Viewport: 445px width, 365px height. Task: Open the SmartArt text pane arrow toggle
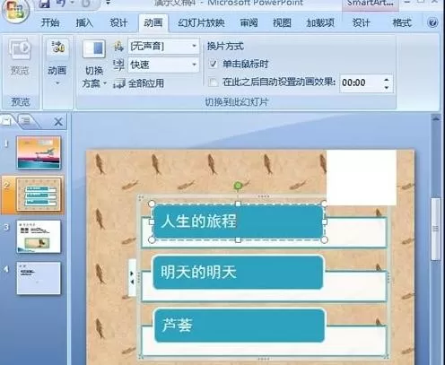click(x=132, y=278)
